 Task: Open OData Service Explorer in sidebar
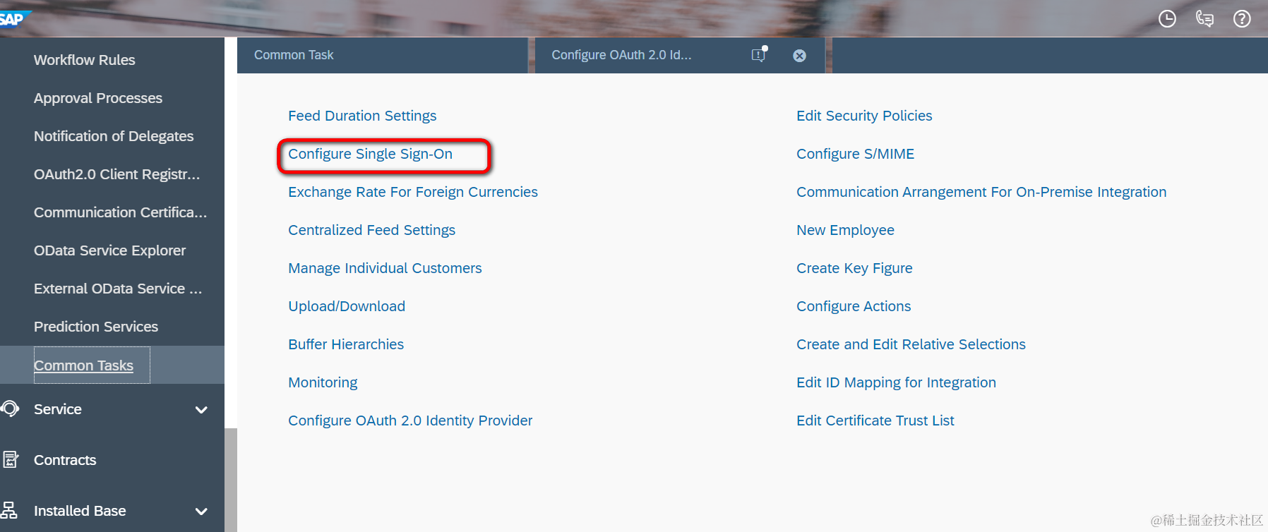(109, 250)
